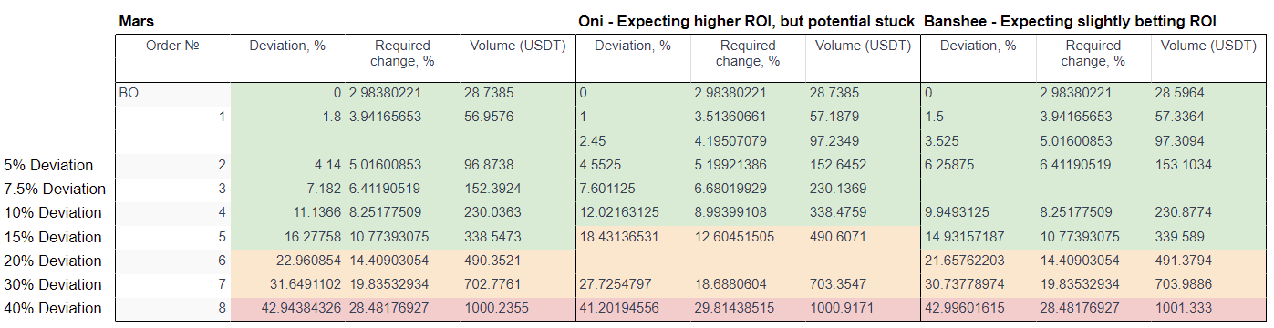Select the 30% Deviation row label
Image resolution: width=1274 pixels, height=328 pixels.
click(x=53, y=284)
